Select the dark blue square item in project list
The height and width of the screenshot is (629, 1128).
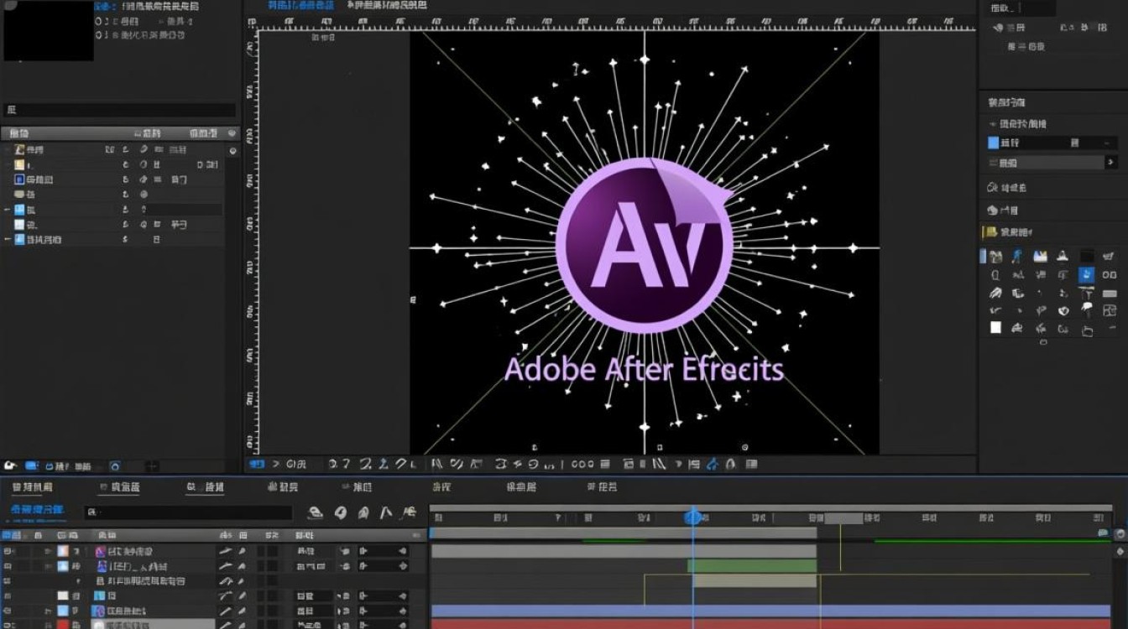point(20,179)
